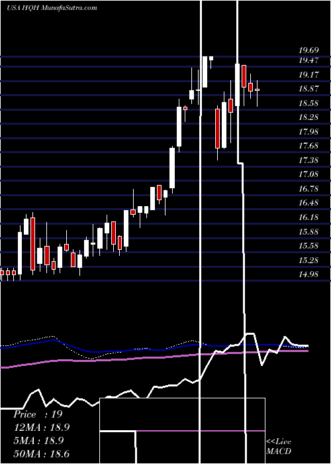Click the 18.87 price axis label
331x464 pixels.
[309, 89]
